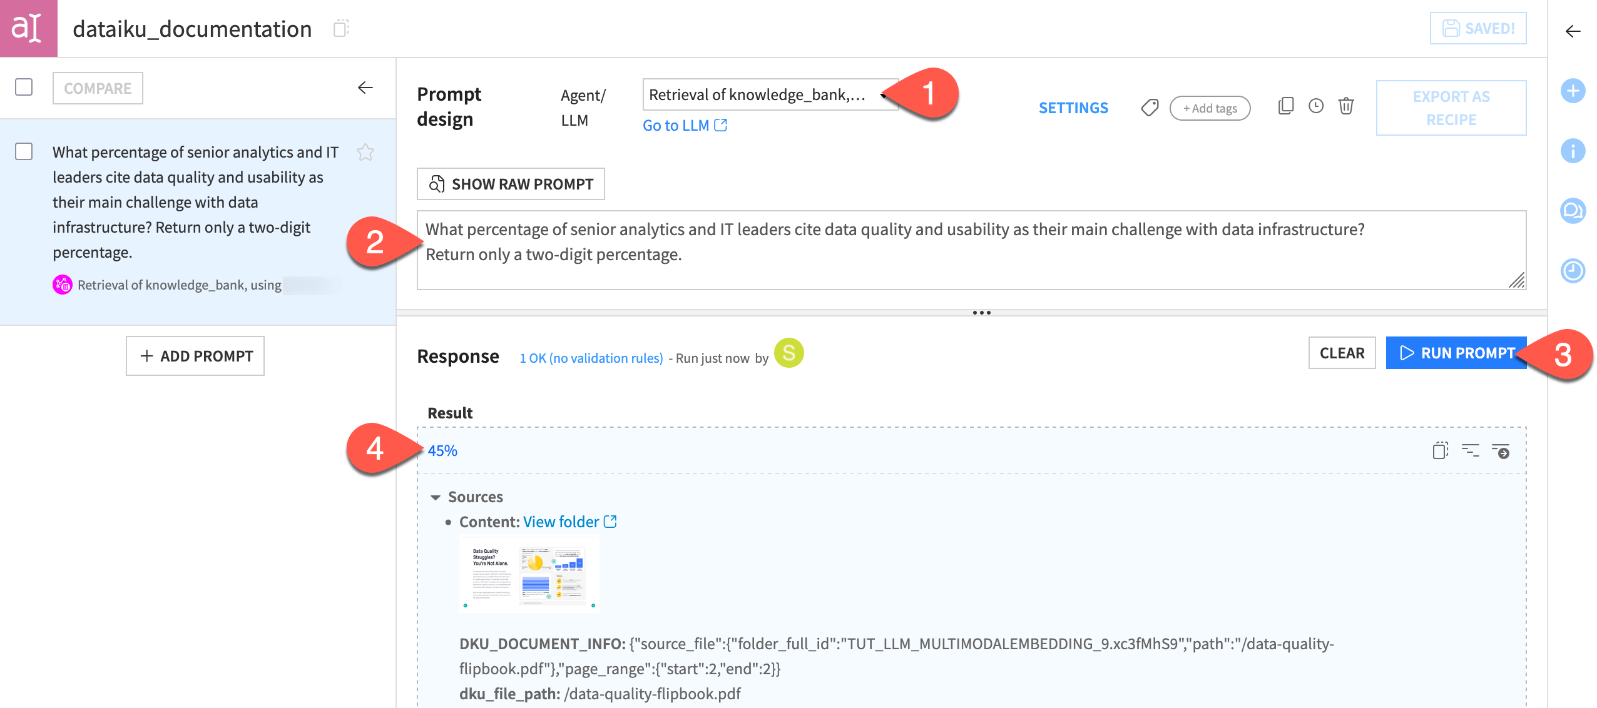The image size is (1597, 708).
Task: Click RUN PROMPT
Action: click(1456, 353)
